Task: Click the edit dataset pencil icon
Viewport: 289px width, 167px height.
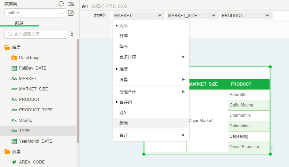Action: [x=71, y=13]
